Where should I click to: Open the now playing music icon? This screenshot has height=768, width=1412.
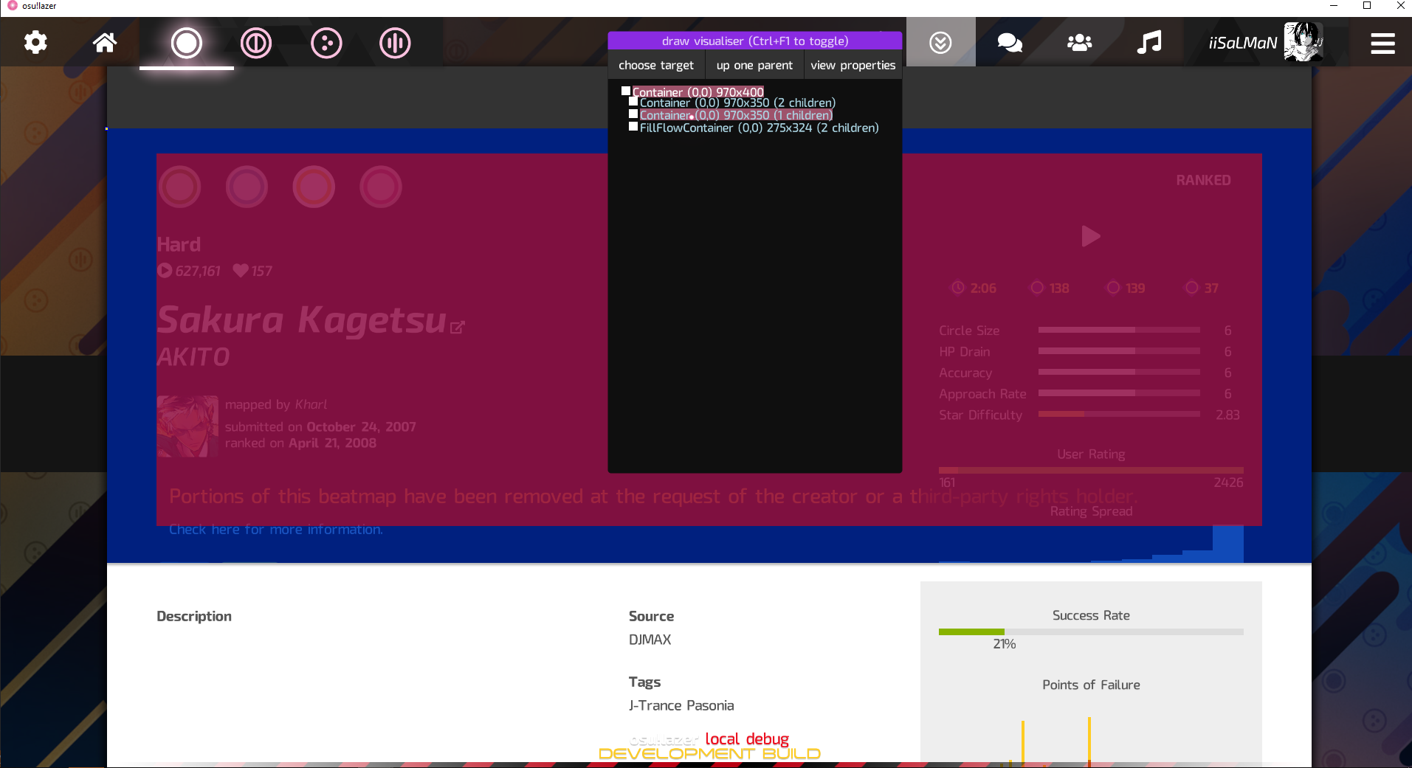1148,42
